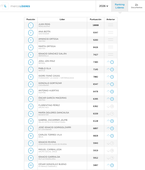Click the mercoLÍDERES logo icon

pyautogui.click(x=4, y=6)
